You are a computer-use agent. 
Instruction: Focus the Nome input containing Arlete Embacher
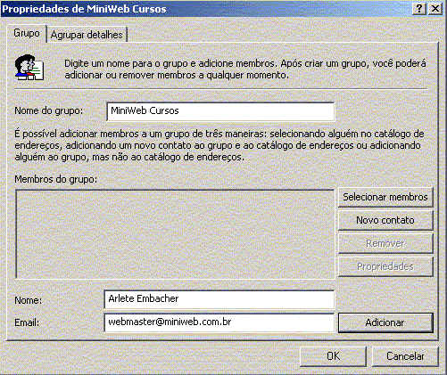click(219, 299)
